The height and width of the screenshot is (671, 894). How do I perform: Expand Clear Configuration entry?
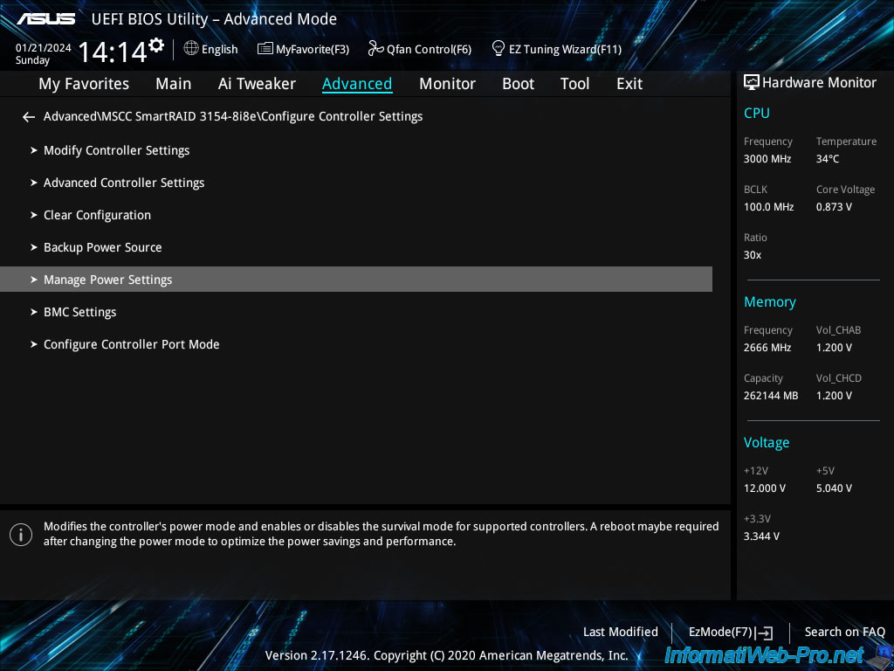(97, 215)
